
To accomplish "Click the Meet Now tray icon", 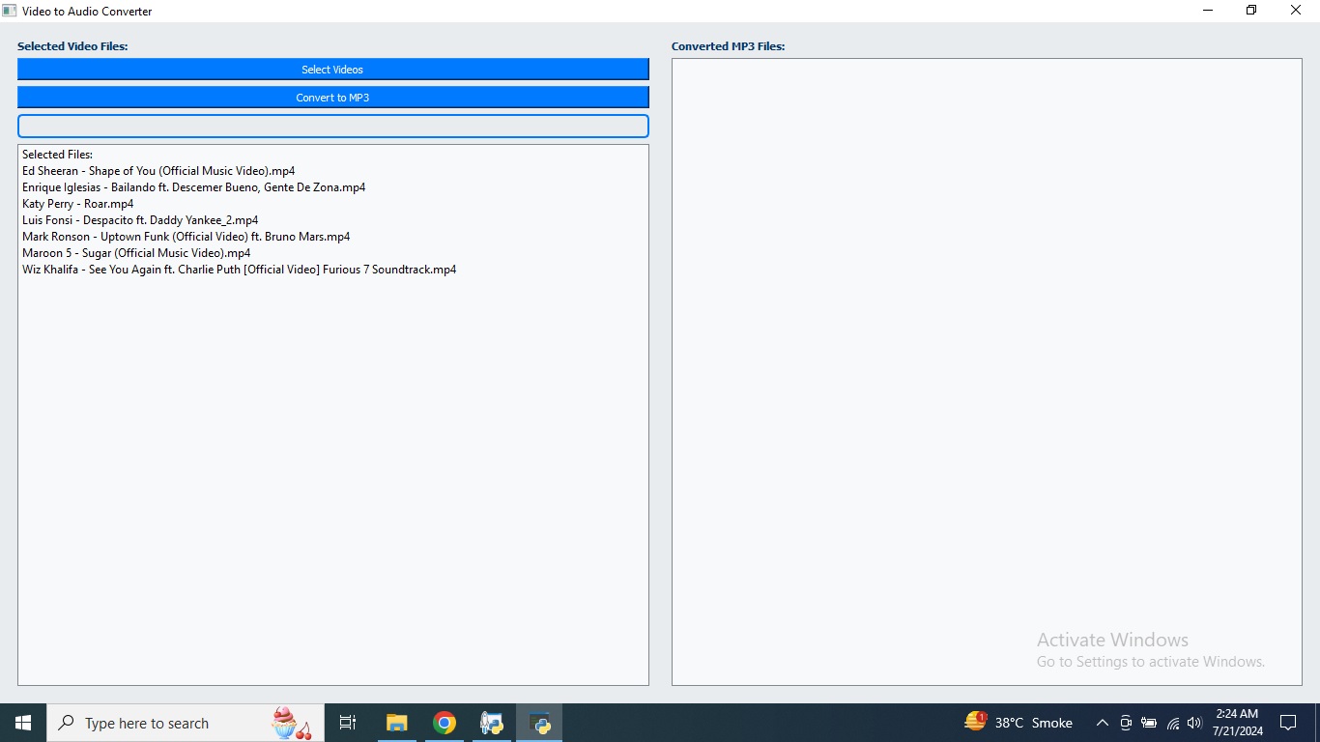I will click(x=1126, y=723).
